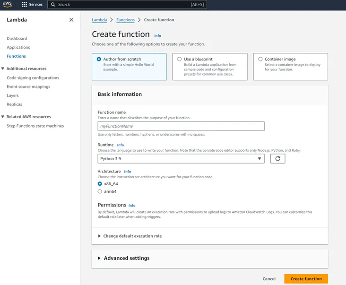The width and height of the screenshot is (346, 285).
Task: Choose arm64 architecture
Action: click(100, 191)
